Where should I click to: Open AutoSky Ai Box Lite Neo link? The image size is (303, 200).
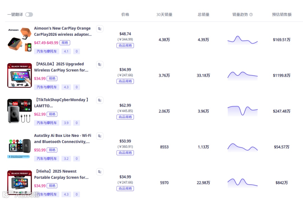pos(63,139)
